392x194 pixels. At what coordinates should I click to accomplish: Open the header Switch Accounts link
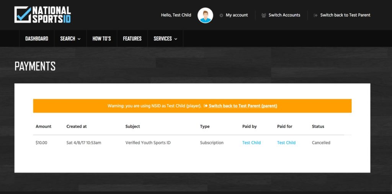tap(284, 15)
